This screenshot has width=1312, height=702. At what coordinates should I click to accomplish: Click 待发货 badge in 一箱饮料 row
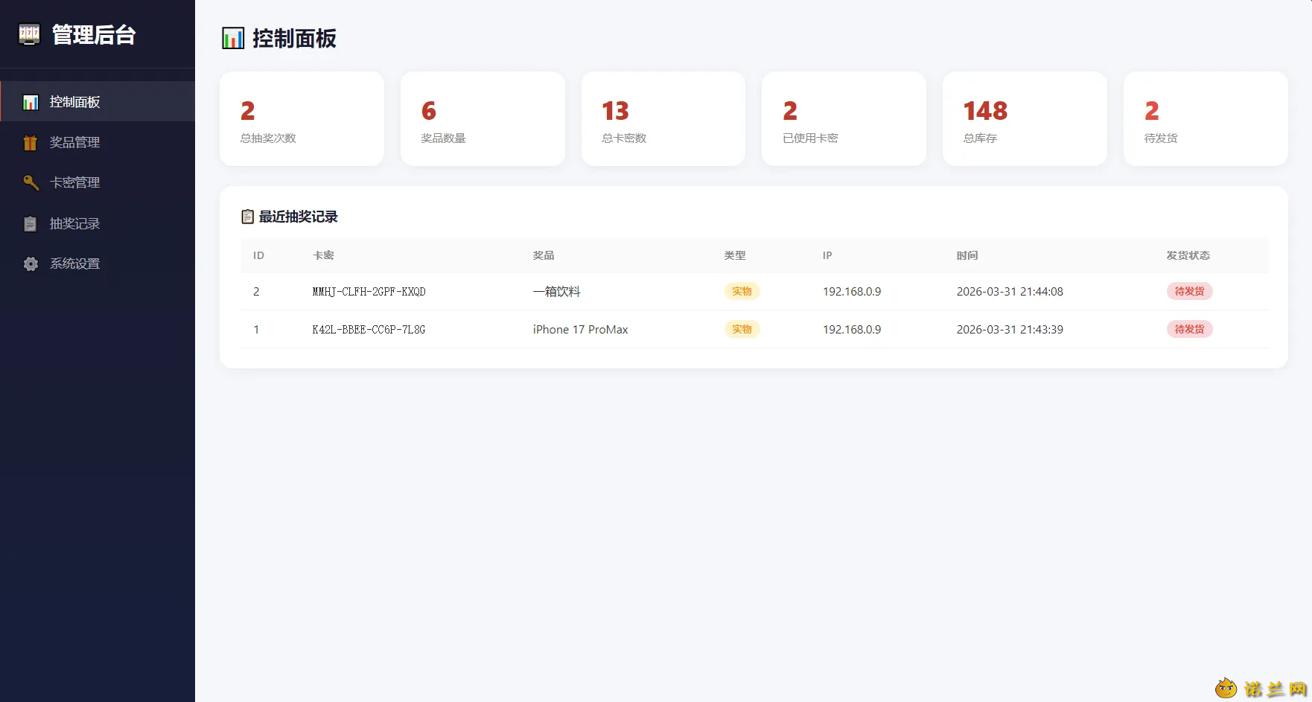tap(1189, 291)
